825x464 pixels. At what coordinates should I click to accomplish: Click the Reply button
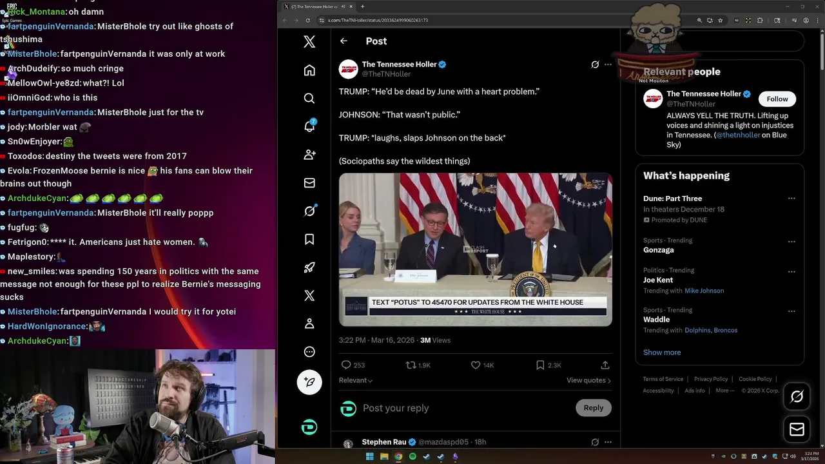coord(594,408)
